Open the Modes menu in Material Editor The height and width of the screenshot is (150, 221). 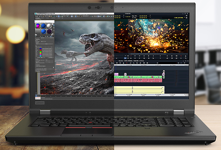(x=36, y=22)
